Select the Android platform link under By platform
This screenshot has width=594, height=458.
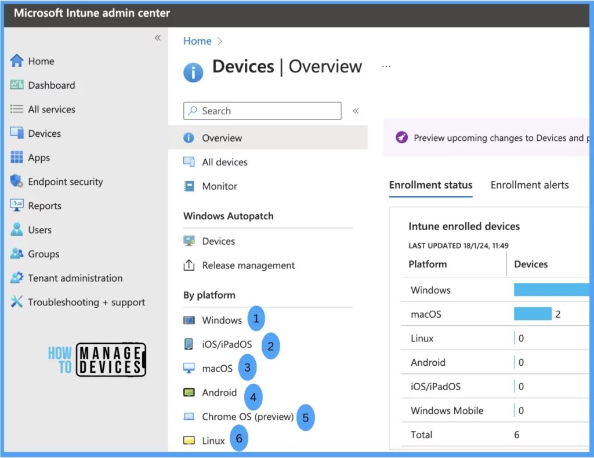click(219, 392)
